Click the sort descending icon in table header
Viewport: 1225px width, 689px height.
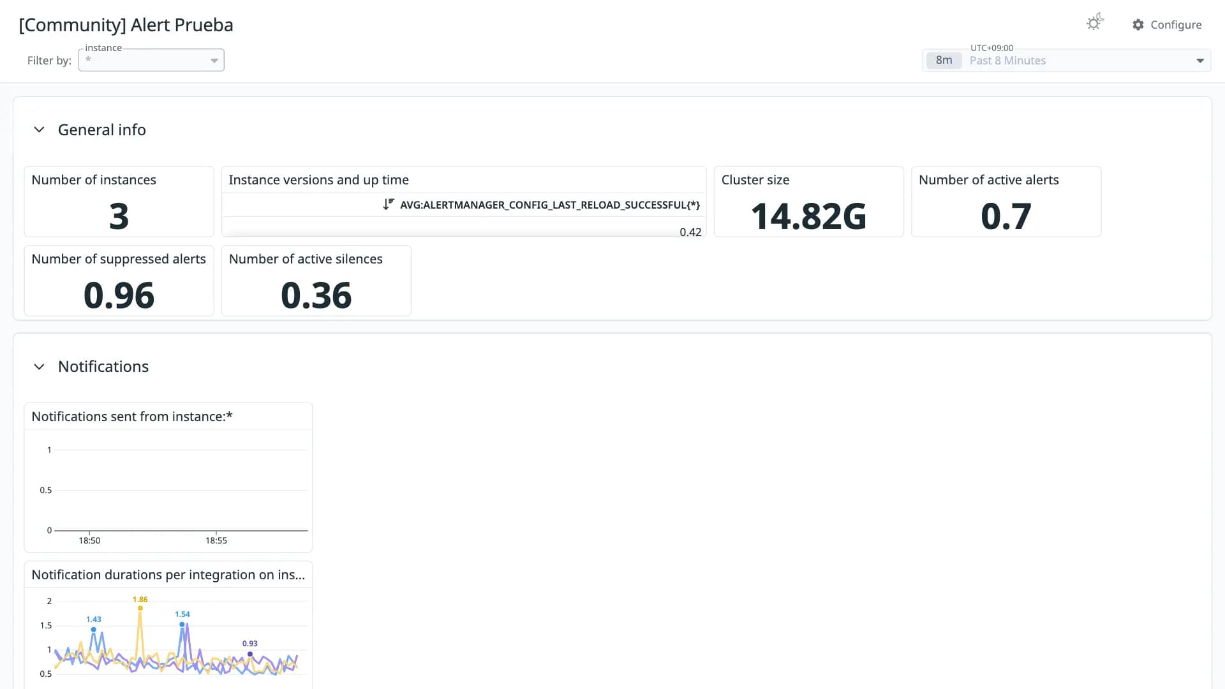tap(389, 204)
